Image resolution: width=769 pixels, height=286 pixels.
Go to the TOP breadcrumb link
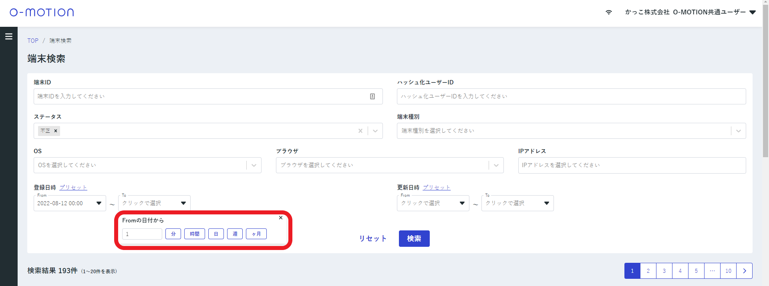pos(33,41)
